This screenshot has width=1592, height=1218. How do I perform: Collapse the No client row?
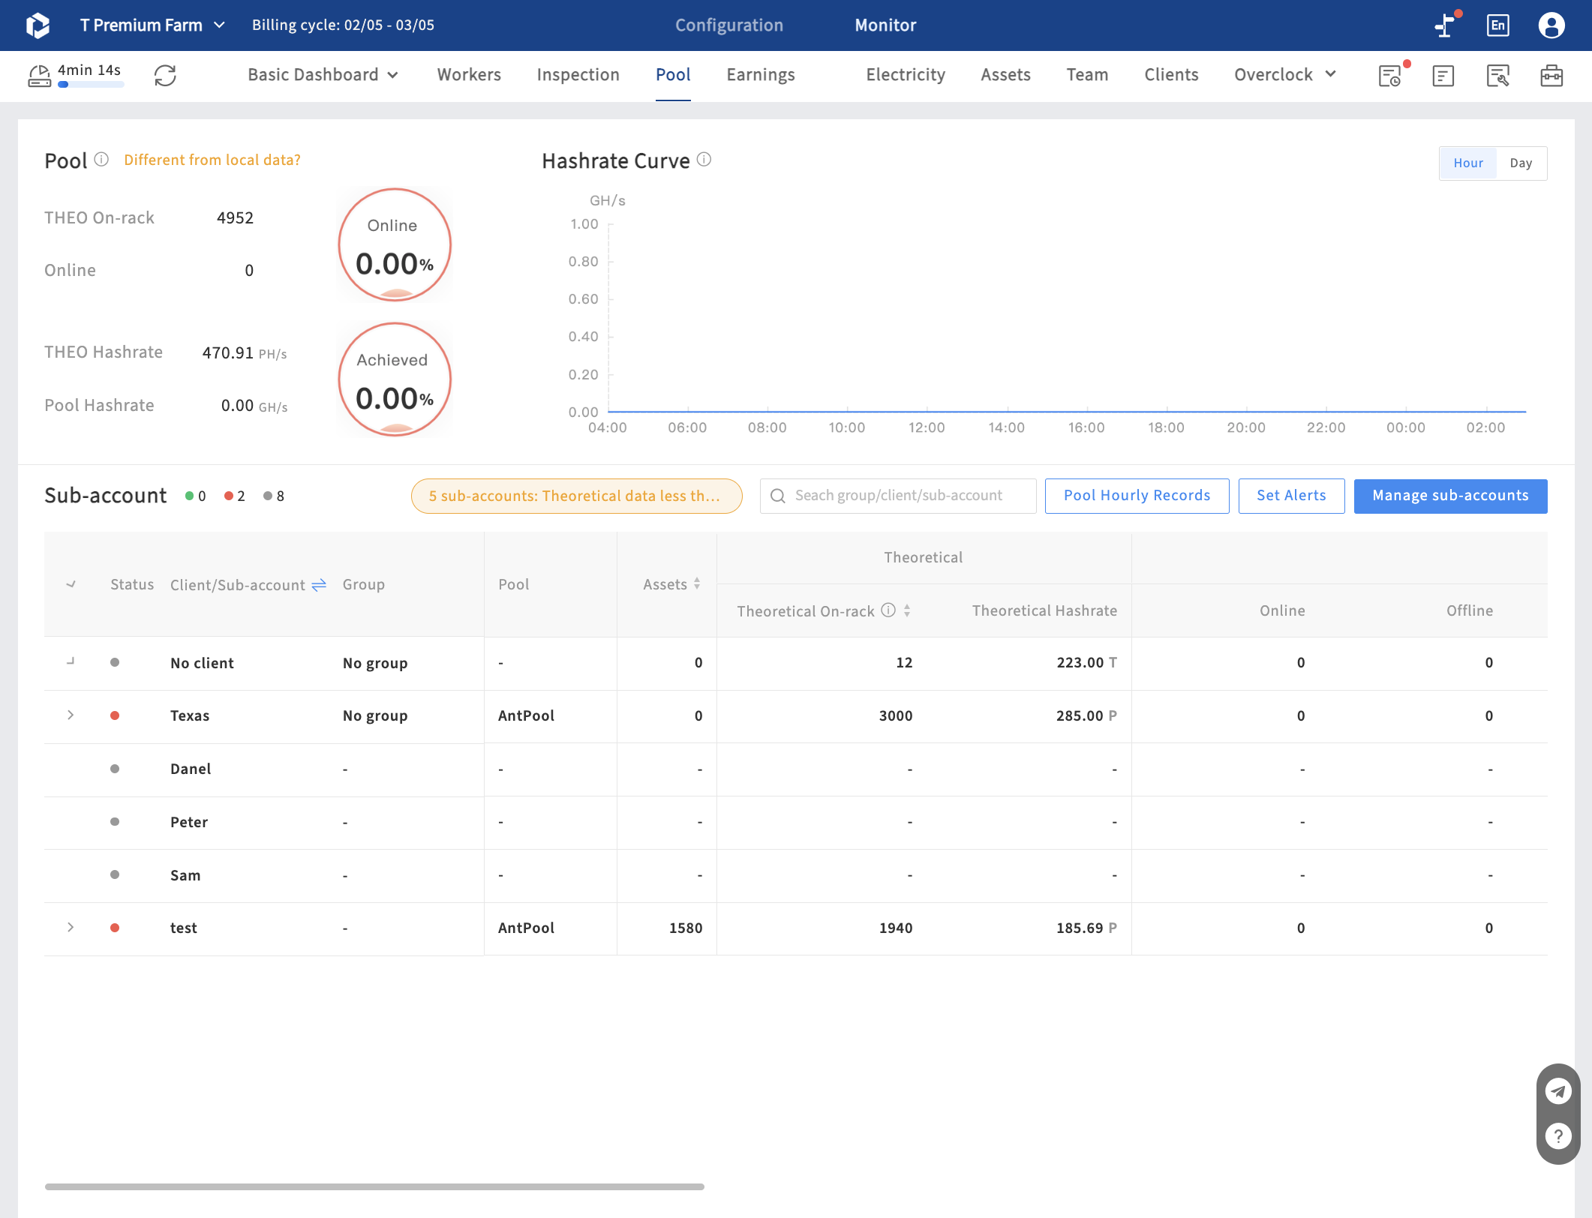coord(71,661)
